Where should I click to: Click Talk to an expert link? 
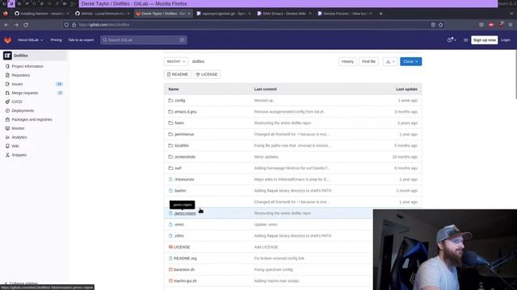pos(81,40)
